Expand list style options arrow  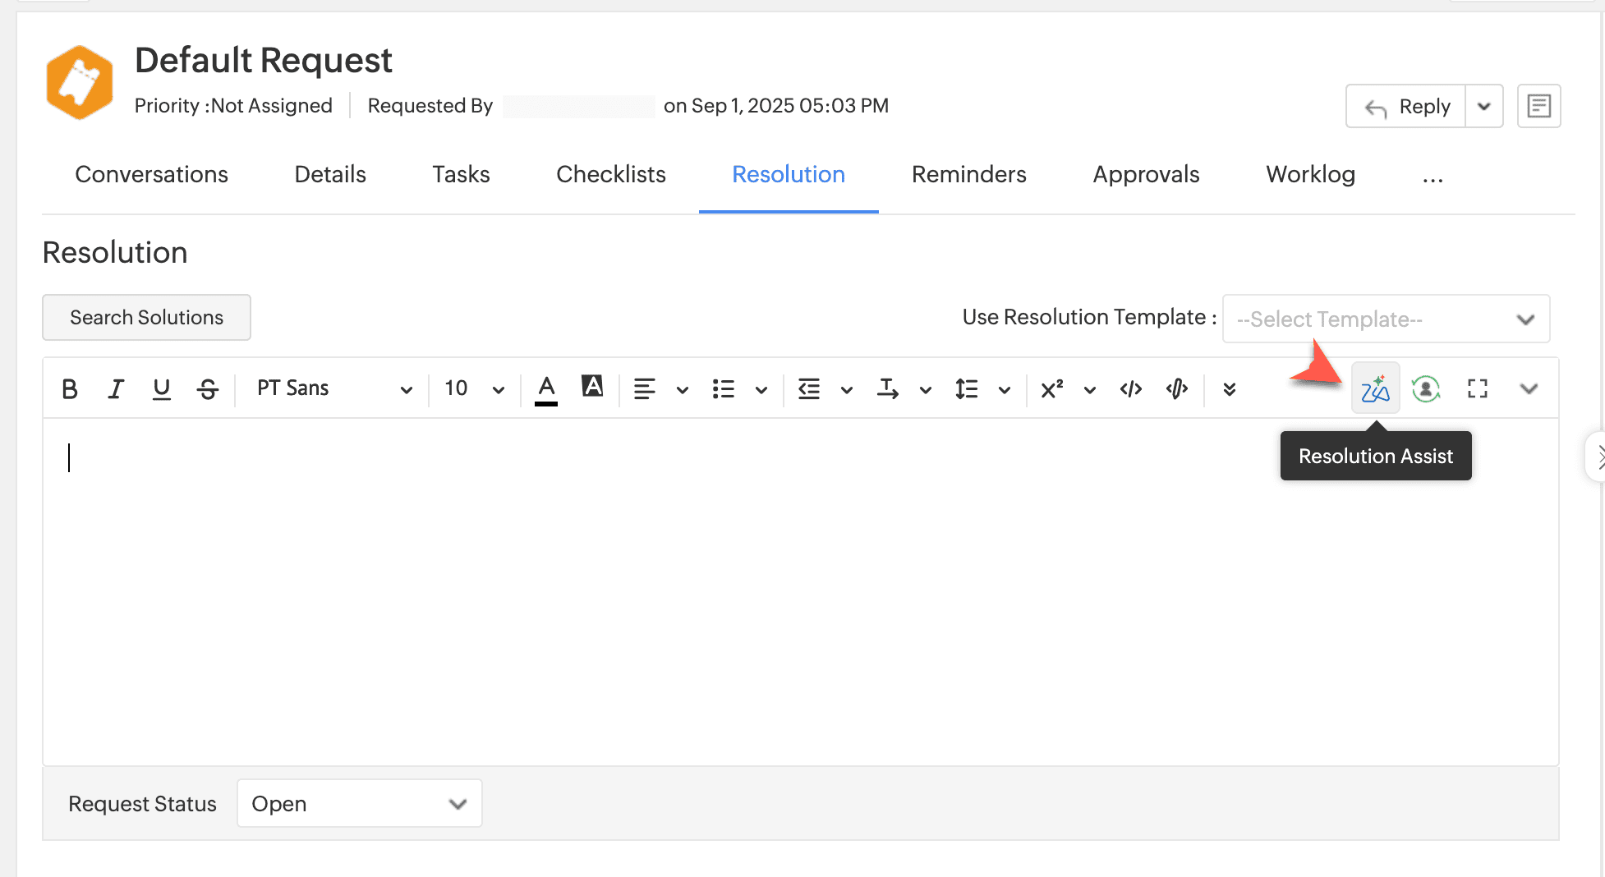pos(761,390)
